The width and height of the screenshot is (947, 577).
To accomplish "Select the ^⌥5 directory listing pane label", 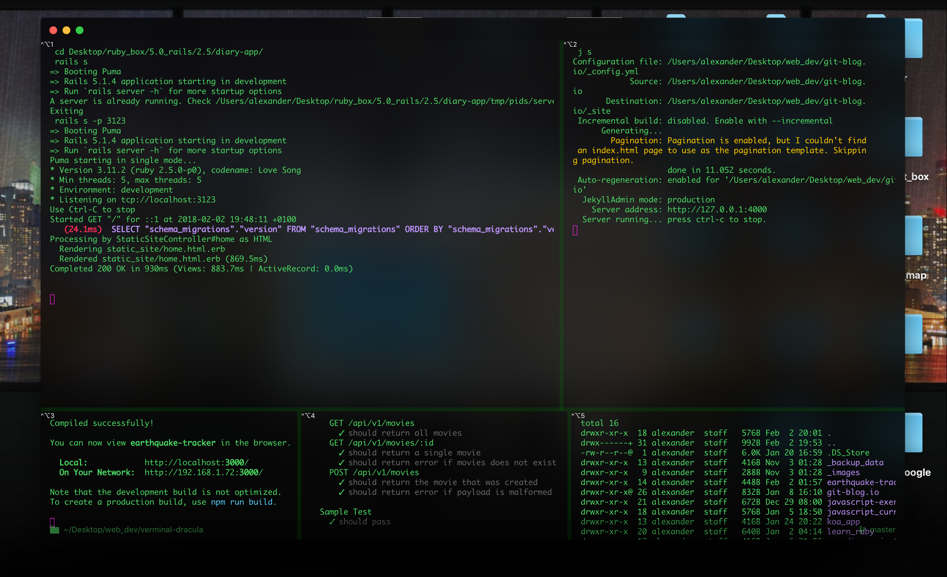I will coord(578,415).
